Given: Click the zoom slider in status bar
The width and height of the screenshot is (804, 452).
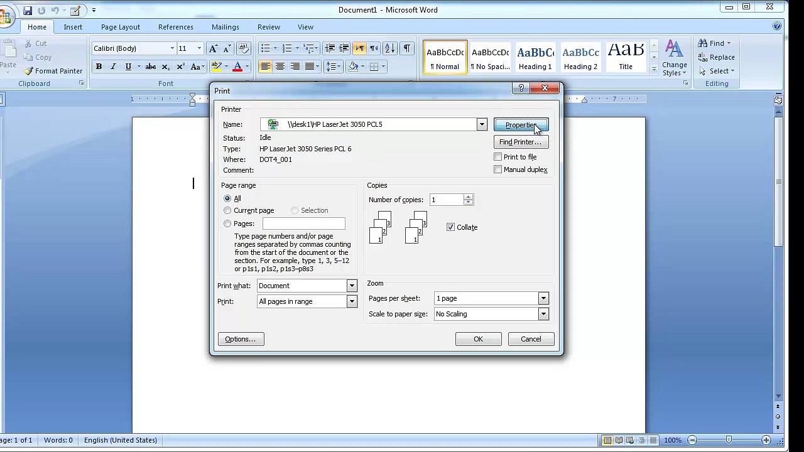Looking at the screenshot, I should 729,440.
